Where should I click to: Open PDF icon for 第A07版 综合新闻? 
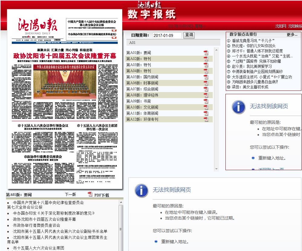point(206,89)
